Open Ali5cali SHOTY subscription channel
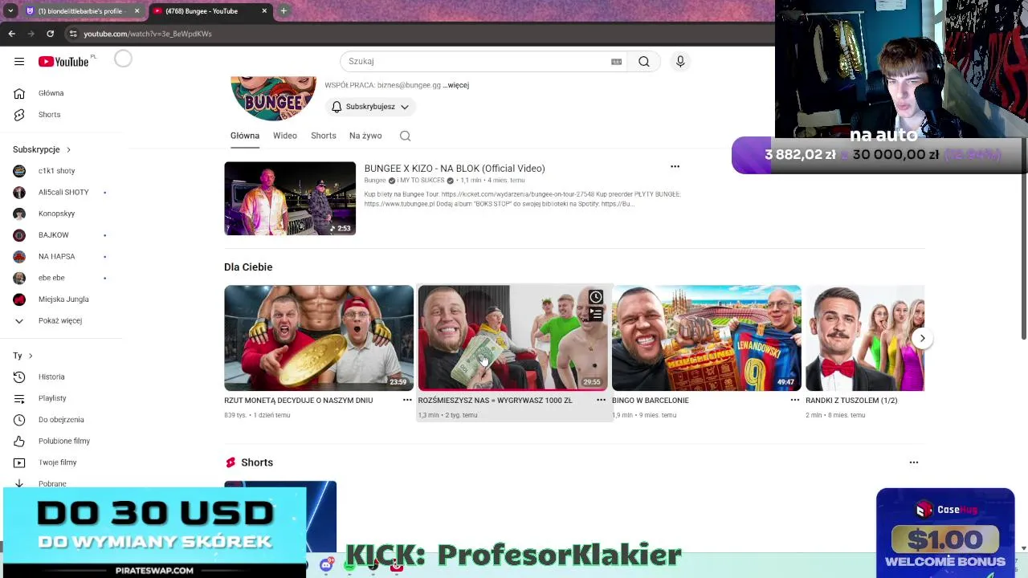Screen dimensions: 1028x578 [64, 192]
